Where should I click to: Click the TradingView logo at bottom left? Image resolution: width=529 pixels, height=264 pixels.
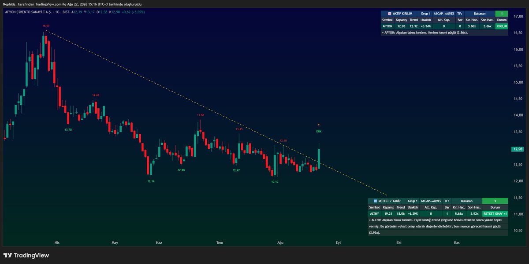pos(26,255)
